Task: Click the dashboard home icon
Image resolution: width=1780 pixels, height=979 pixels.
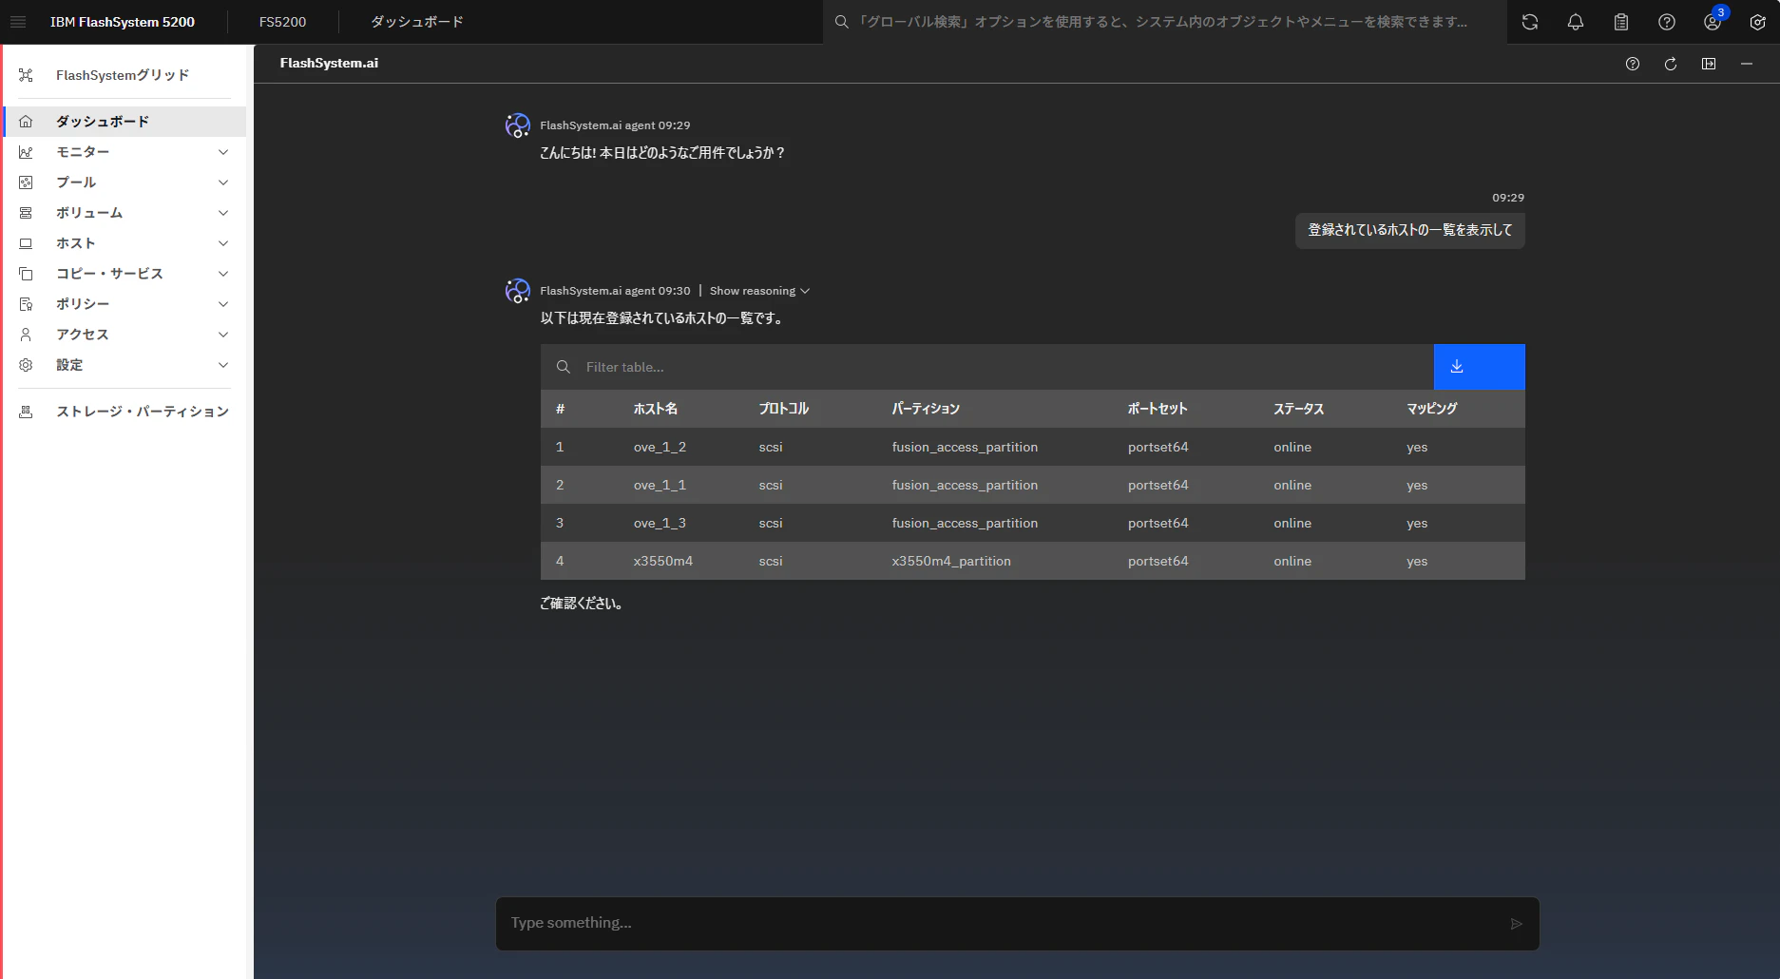Action: point(26,122)
